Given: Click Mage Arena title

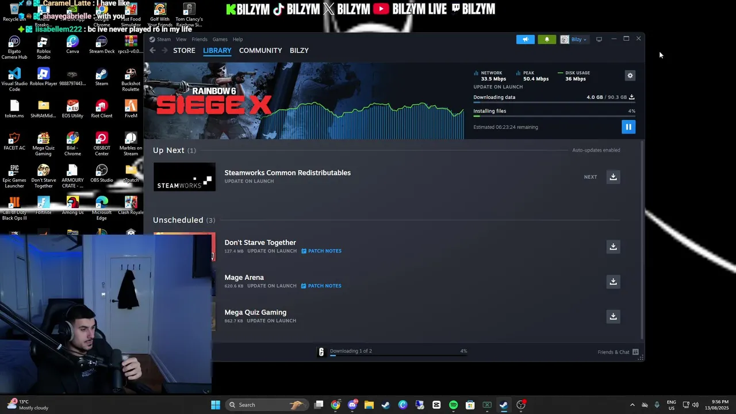Looking at the screenshot, I should 244,278.
